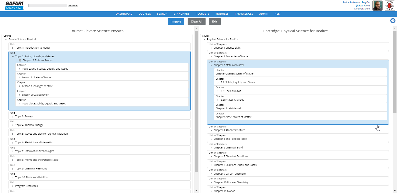The width and height of the screenshot is (397, 193).
Task: Expand Chapter 6 Chemical Bond
Action: pyautogui.click(x=211, y=148)
